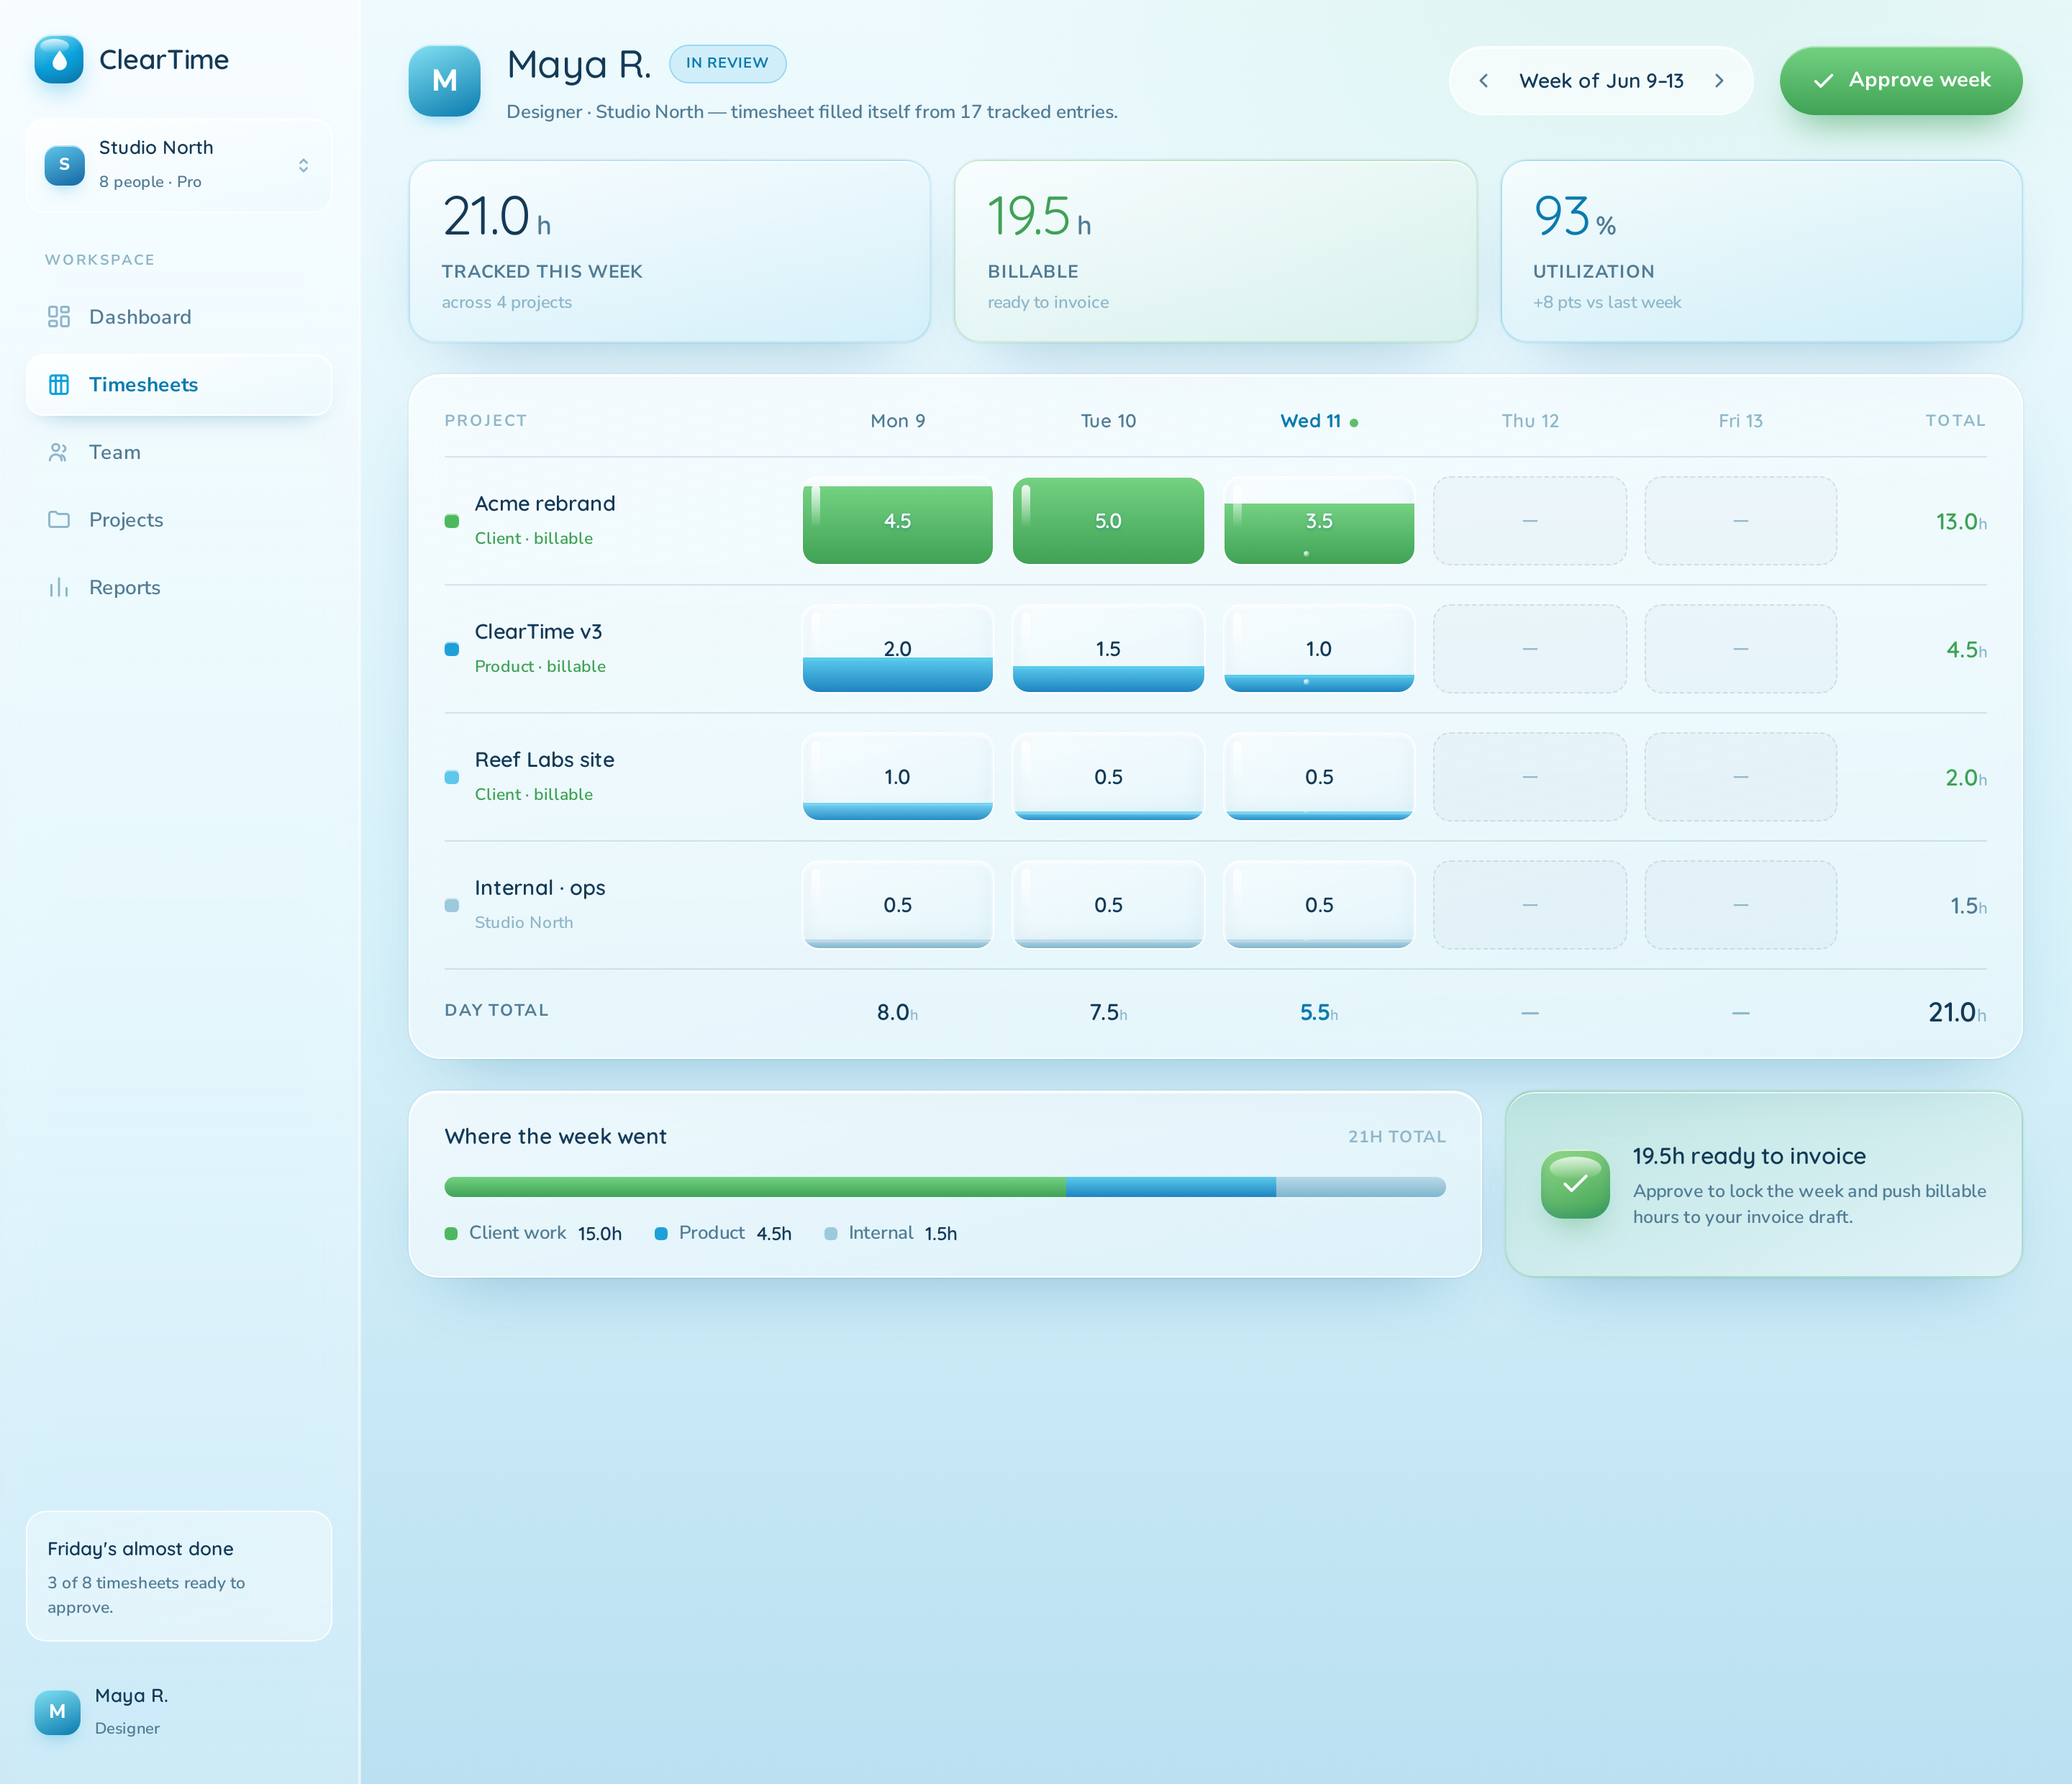The image size is (2072, 1784).
Task: Open the Friday's almost done notice card
Action: click(x=179, y=1576)
